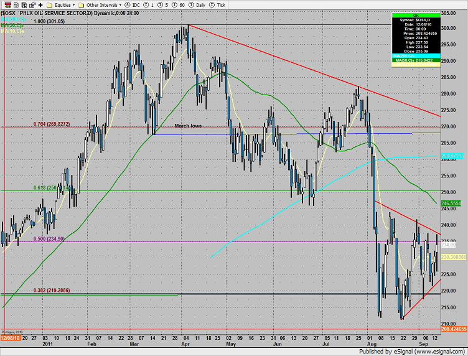Click the 1.000 (301.05) Fibonacci label
468x356 pixels.
[x=49, y=22]
